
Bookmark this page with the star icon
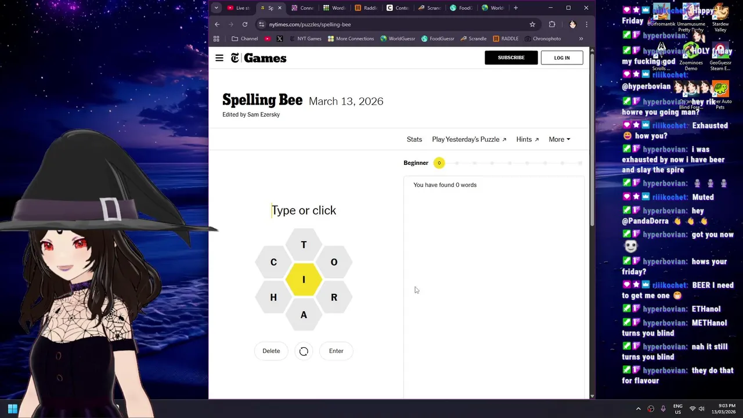point(532,24)
